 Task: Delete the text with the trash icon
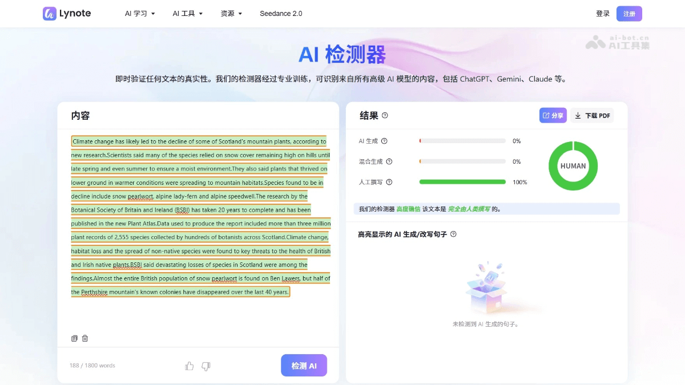[x=85, y=338]
